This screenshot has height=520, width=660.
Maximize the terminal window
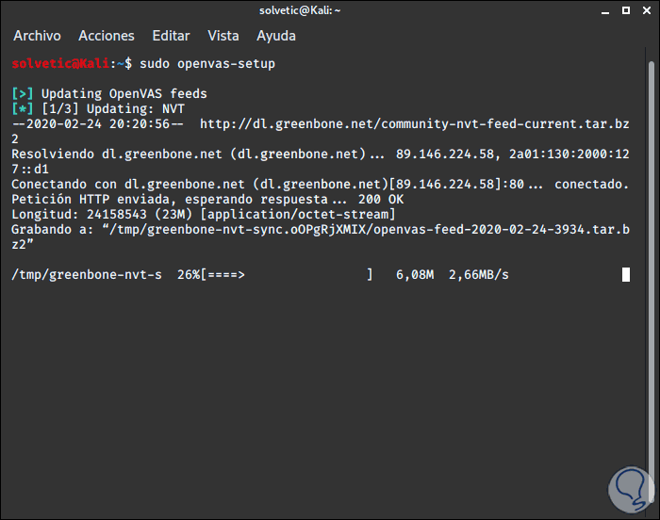[x=623, y=9]
